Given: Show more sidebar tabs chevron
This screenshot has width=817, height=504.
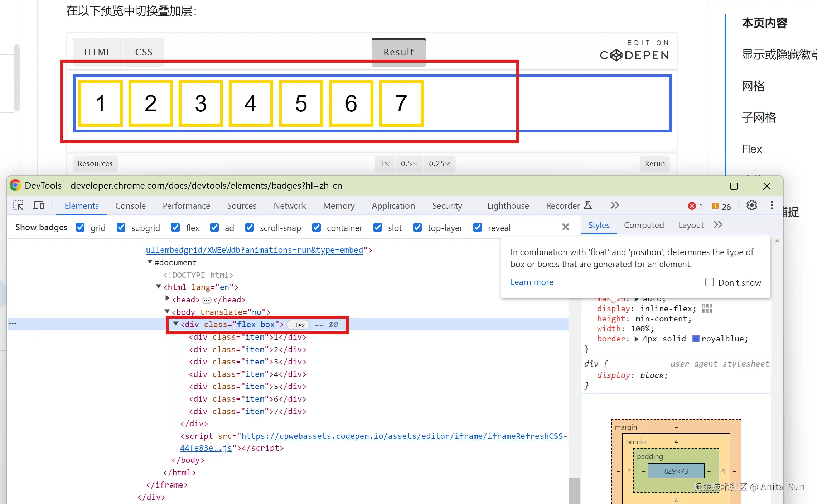Looking at the screenshot, I should point(718,225).
